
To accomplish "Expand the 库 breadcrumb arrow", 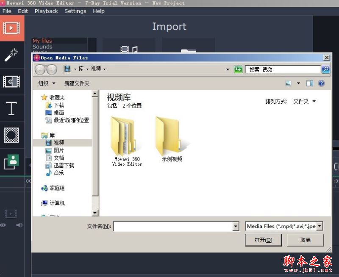I will click(x=87, y=69).
